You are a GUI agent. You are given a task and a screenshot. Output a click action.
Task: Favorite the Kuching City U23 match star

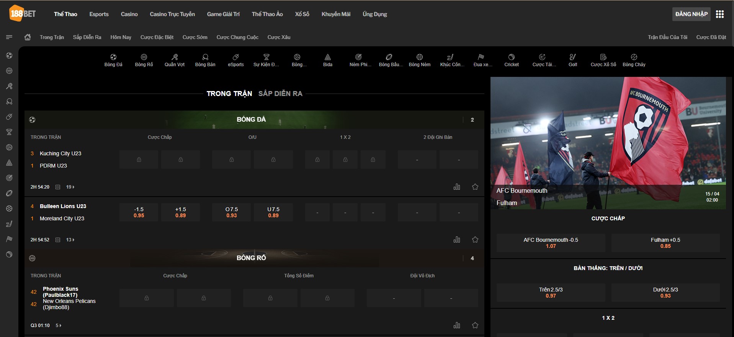[475, 187]
